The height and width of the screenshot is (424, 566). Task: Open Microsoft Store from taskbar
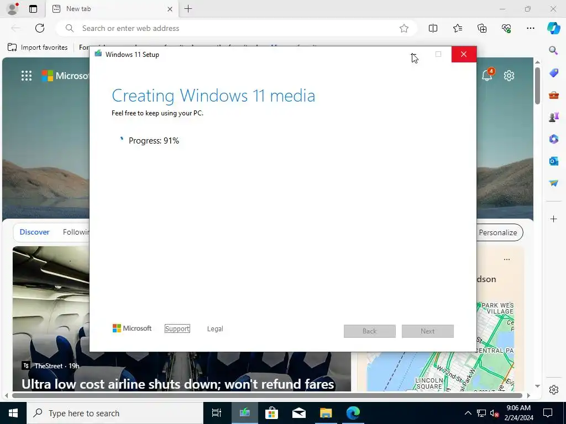point(271,413)
